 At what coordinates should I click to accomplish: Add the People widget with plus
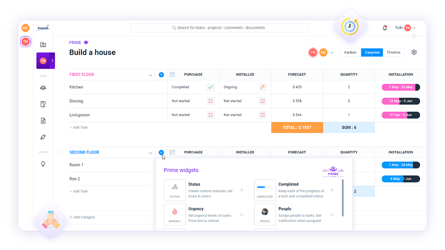click(332, 215)
